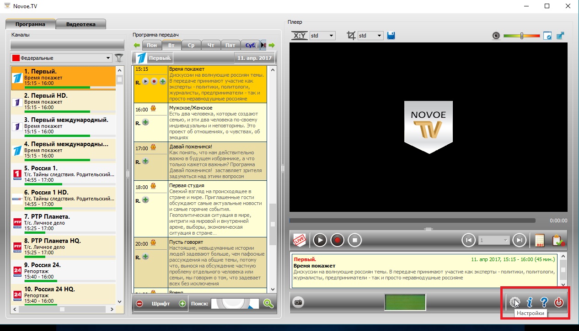579x331 pixels.
Task: Click the video seek progress bar
Action: 412,221
